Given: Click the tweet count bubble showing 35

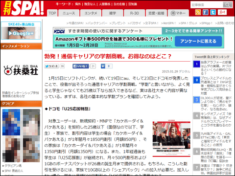Looking at the screenshot, I should [x=62, y=66].
